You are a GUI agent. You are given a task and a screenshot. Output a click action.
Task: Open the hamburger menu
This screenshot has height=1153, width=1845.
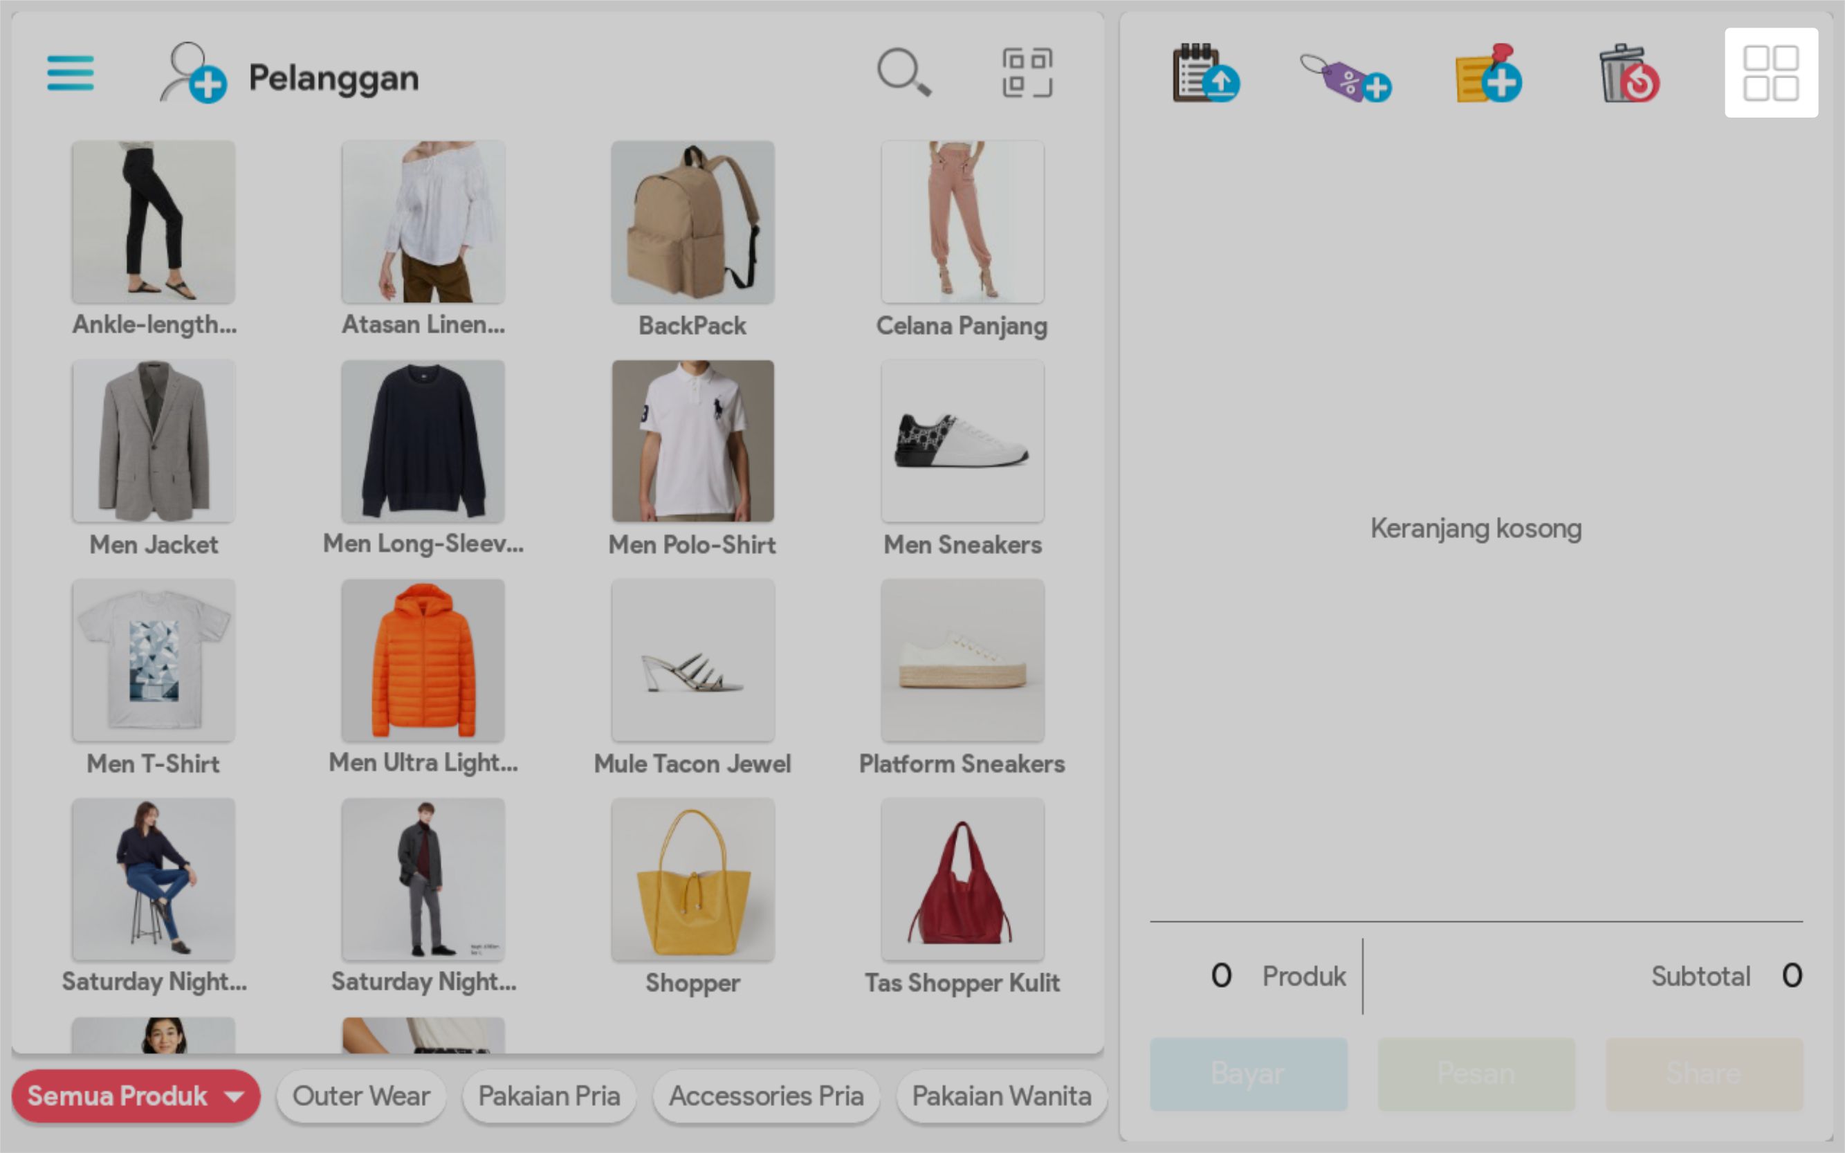(x=70, y=73)
